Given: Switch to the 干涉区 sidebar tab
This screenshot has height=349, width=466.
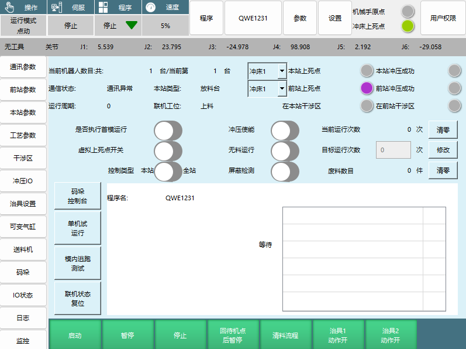Looking at the screenshot, I should pyautogui.click(x=23, y=158).
